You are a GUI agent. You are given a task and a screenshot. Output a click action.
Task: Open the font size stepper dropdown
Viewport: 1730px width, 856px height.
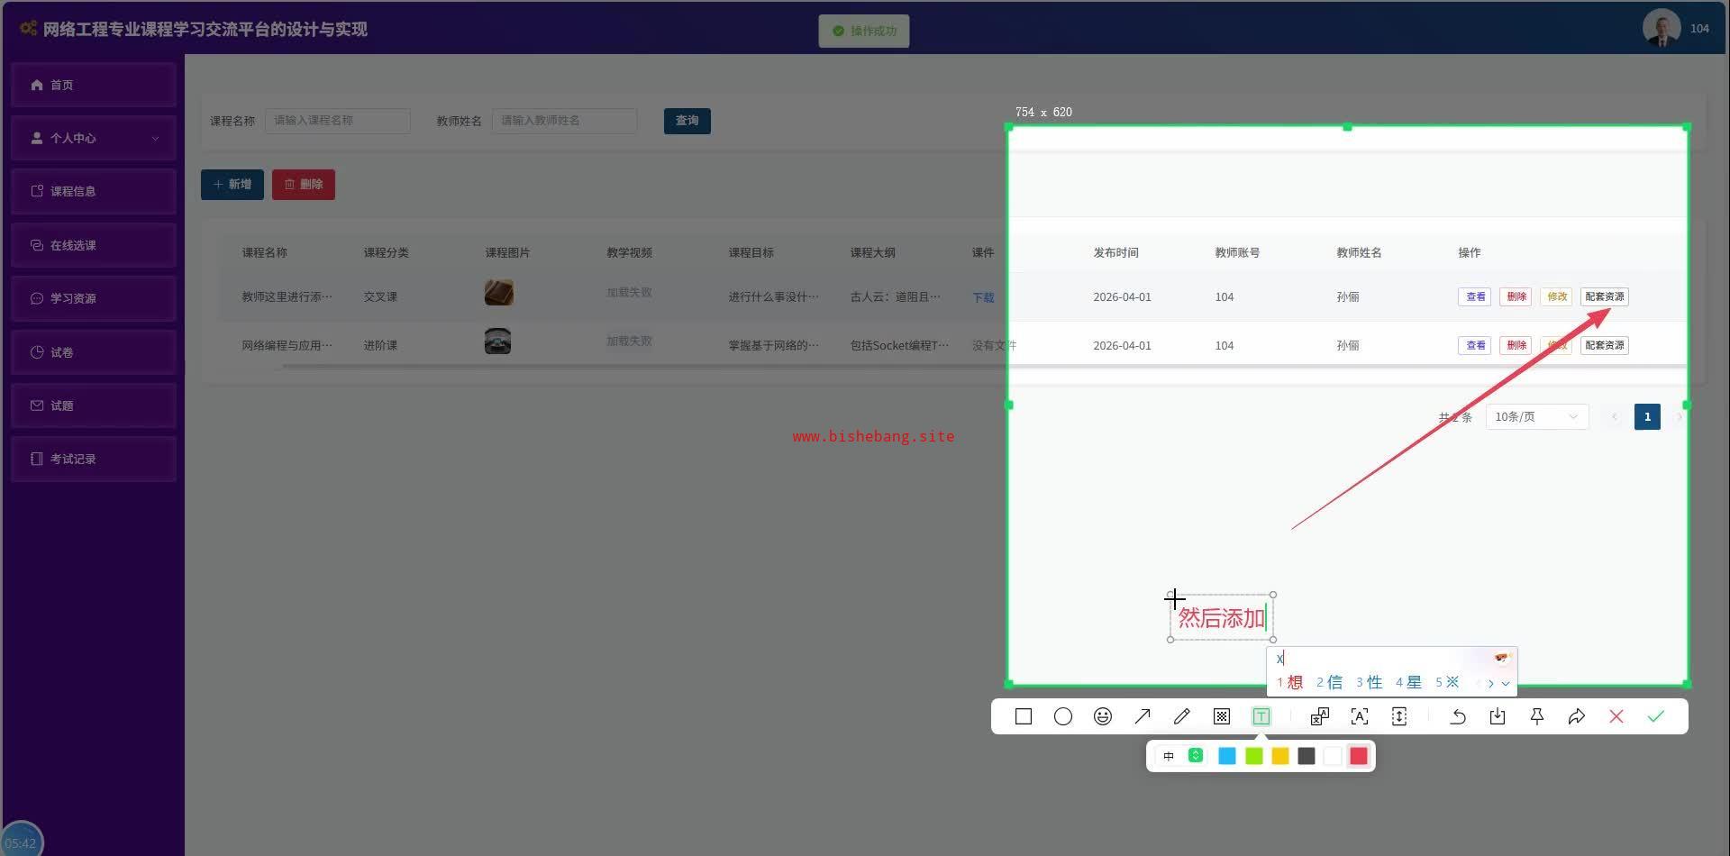pyautogui.click(x=1196, y=756)
